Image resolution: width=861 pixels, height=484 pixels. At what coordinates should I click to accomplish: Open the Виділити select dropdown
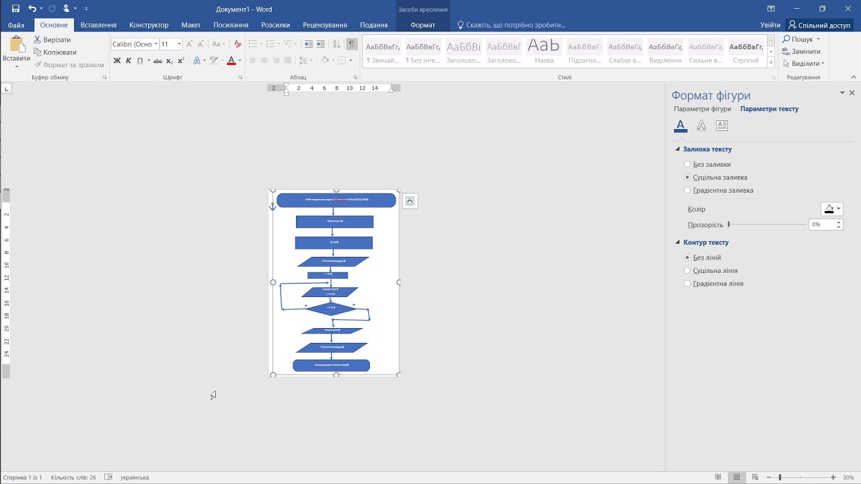pyautogui.click(x=803, y=64)
